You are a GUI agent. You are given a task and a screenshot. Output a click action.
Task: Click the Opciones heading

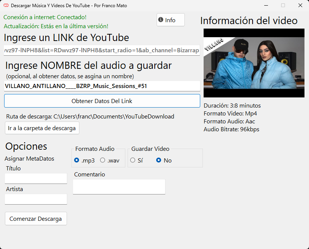[26, 146]
